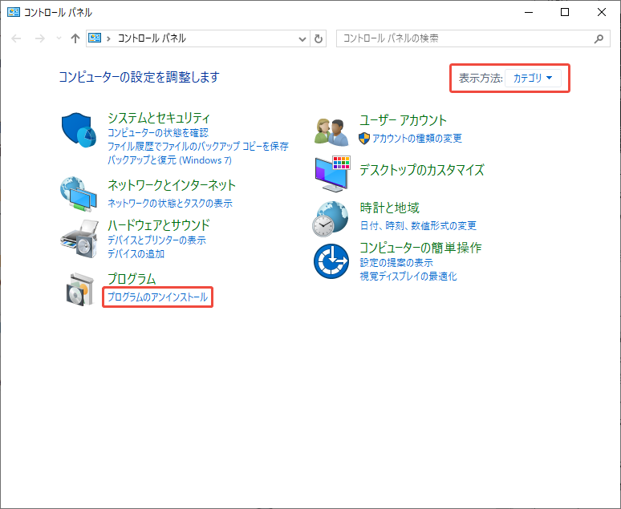Open the ユーザー アカウント people icon
This screenshot has width=621, height=509.
pyautogui.click(x=331, y=131)
